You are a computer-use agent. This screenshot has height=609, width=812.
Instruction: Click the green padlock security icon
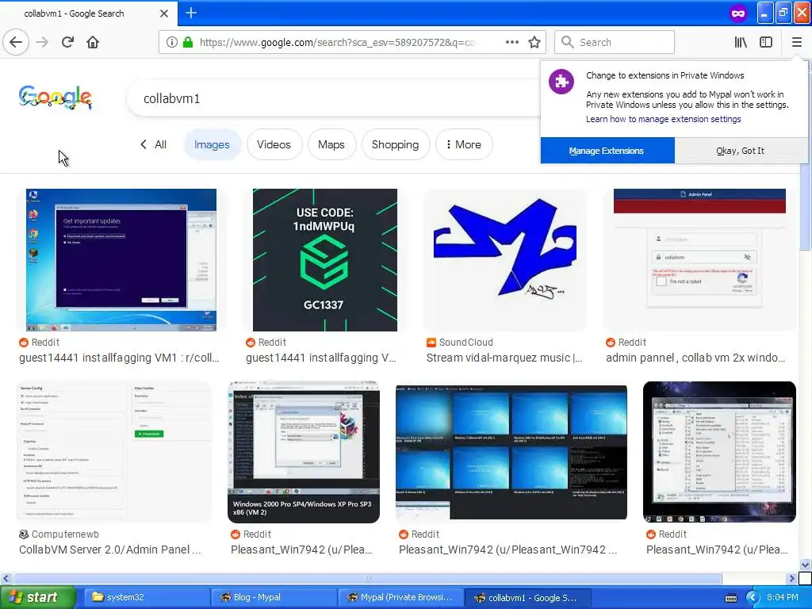click(x=187, y=42)
